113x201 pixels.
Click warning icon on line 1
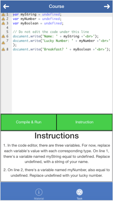pyautogui.click(x=3, y=14)
